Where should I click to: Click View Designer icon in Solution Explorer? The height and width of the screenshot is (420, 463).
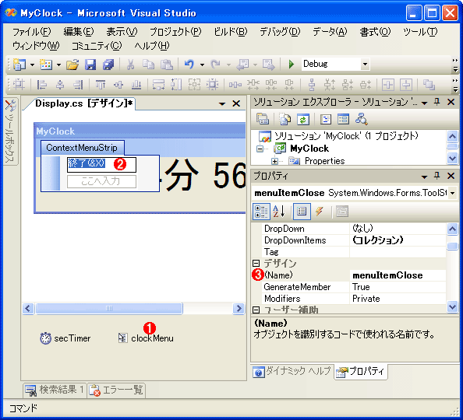[343, 119]
